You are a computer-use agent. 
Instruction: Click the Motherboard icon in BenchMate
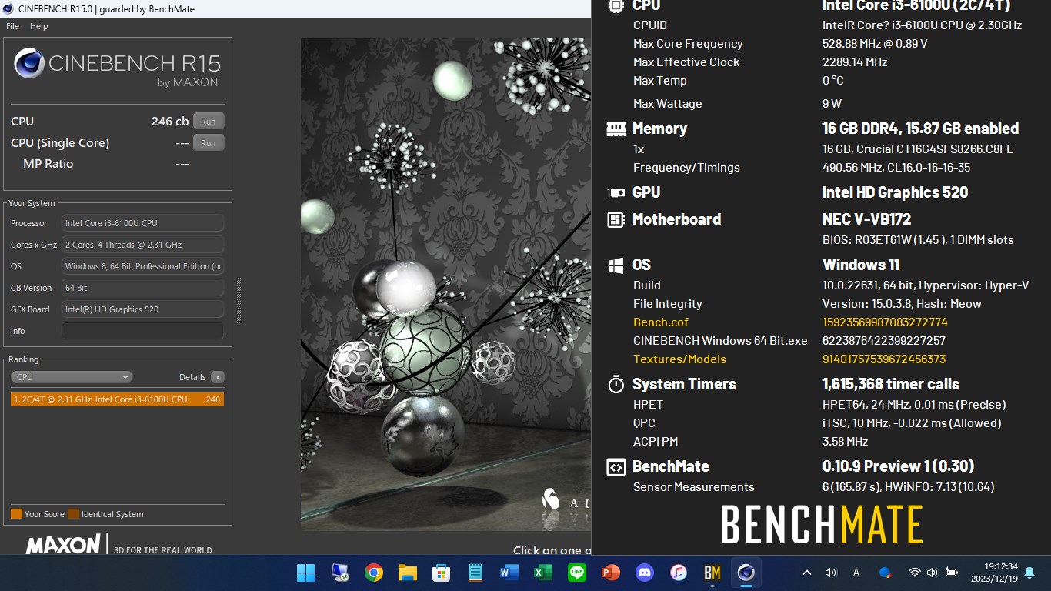click(x=616, y=220)
